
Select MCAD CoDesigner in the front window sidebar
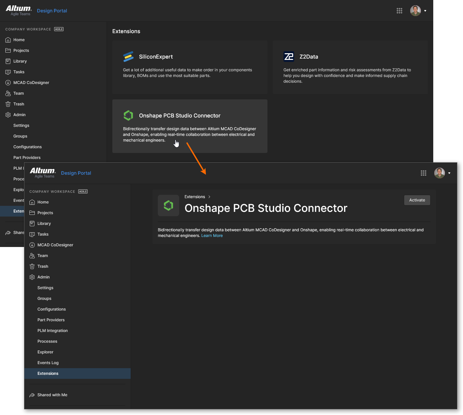coord(77,245)
